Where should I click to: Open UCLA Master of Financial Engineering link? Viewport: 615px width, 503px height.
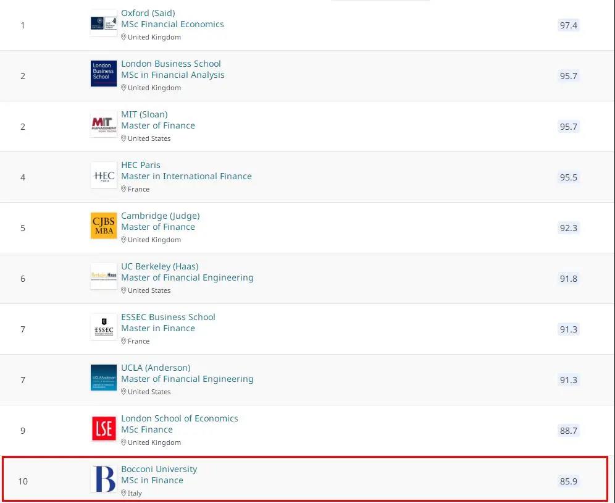click(x=187, y=379)
